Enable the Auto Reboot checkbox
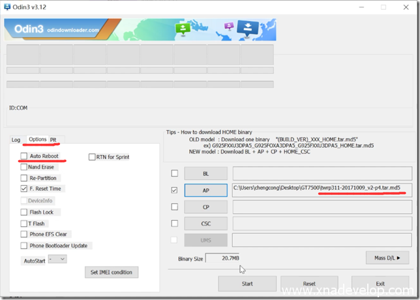 pos(24,156)
